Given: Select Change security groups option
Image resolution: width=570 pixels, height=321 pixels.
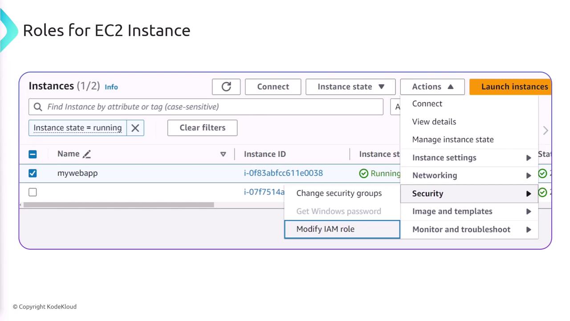Looking at the screenshot, I should click(339, 193).
